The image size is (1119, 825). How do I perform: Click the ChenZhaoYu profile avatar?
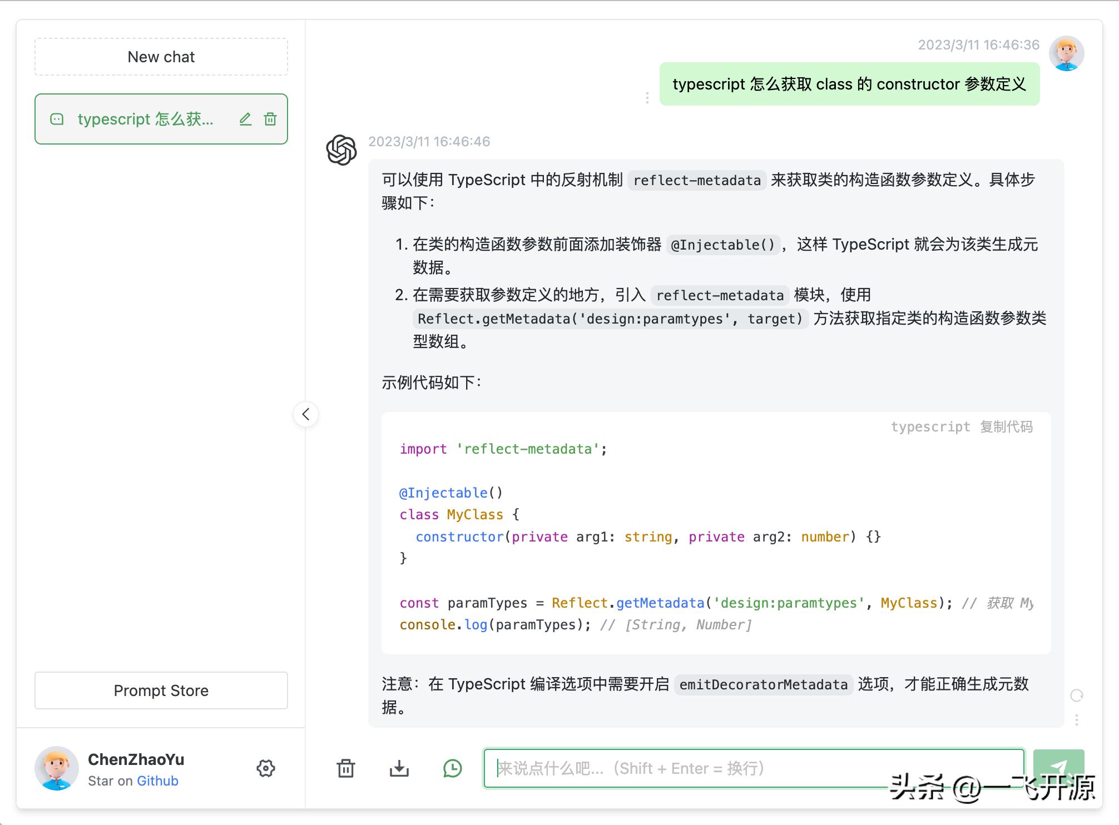(56, 768)
